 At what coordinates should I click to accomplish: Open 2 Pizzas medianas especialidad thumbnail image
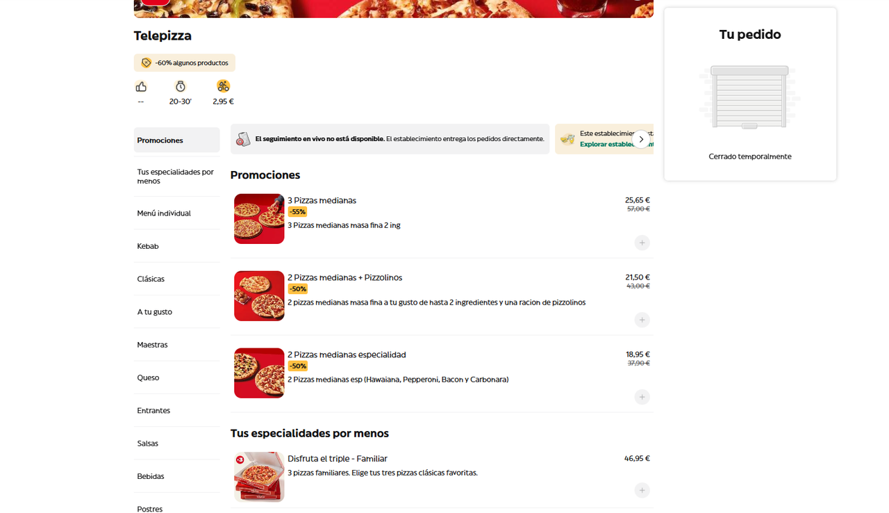tap(259, 373)
